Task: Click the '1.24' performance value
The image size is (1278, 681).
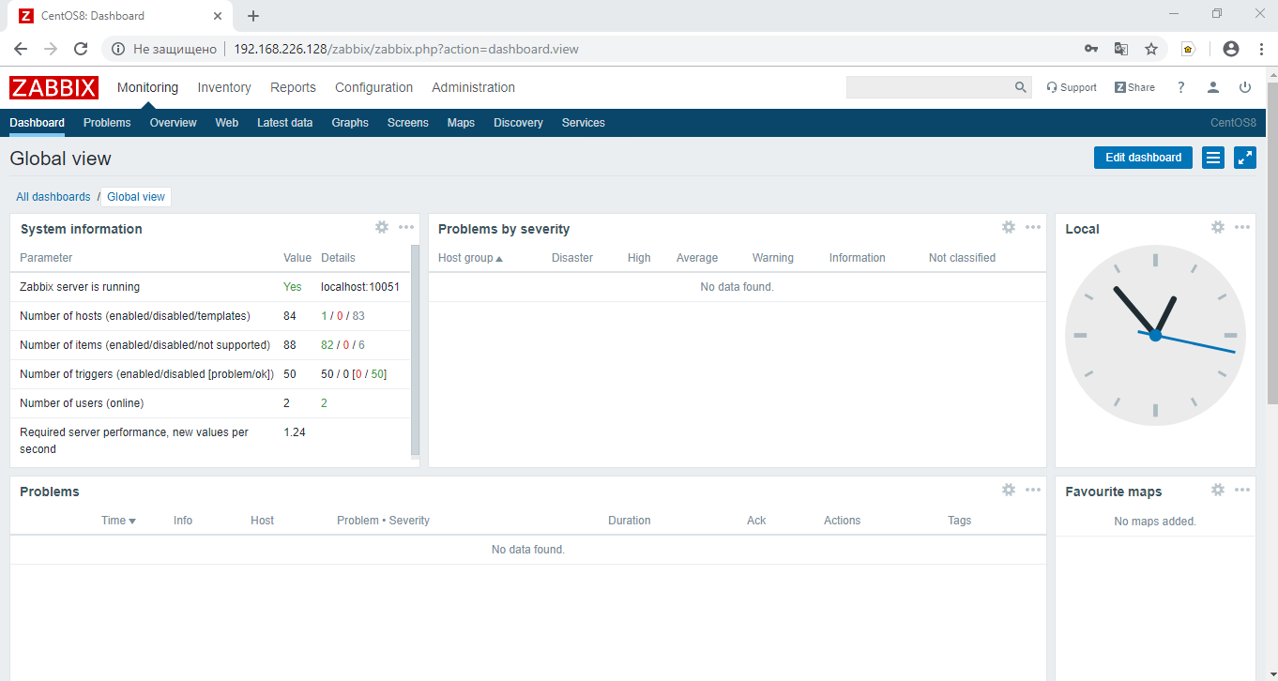Action: tap(295, 432)
